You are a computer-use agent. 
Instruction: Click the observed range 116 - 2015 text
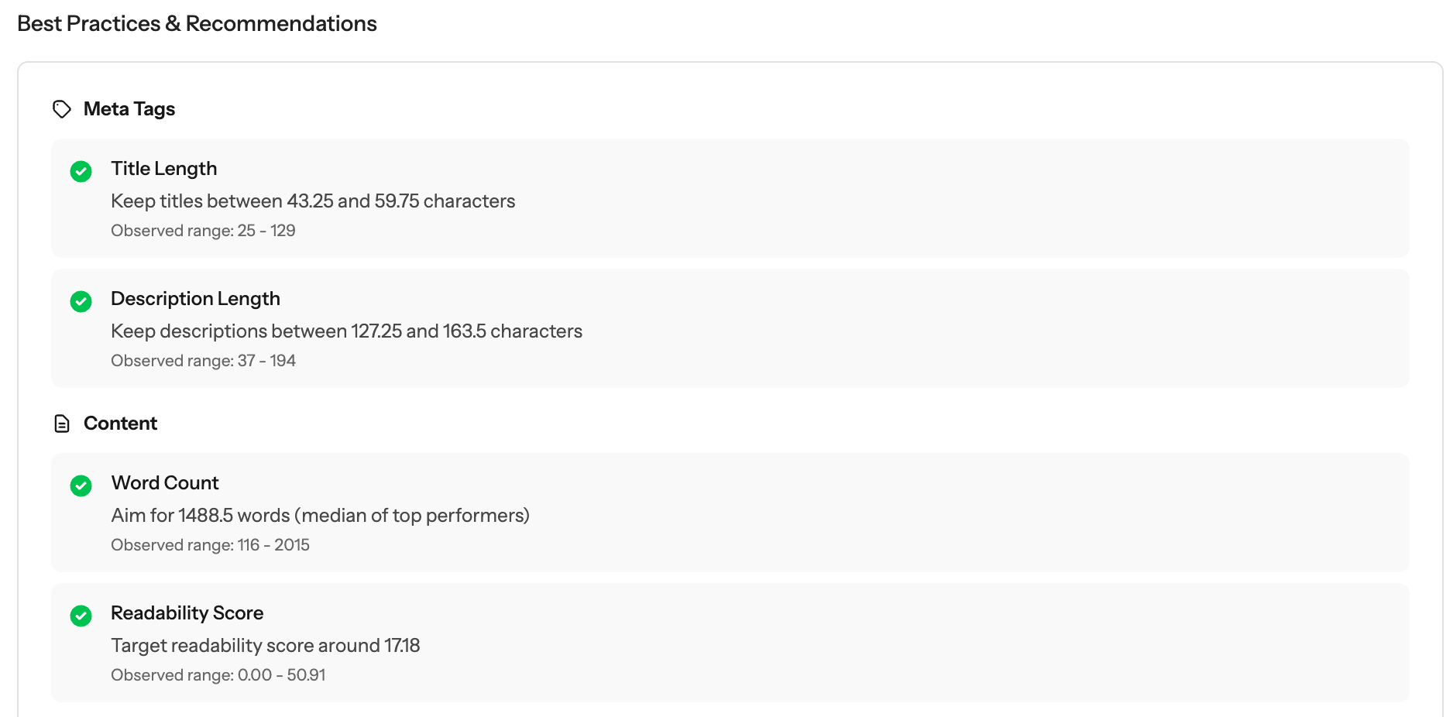210,545
